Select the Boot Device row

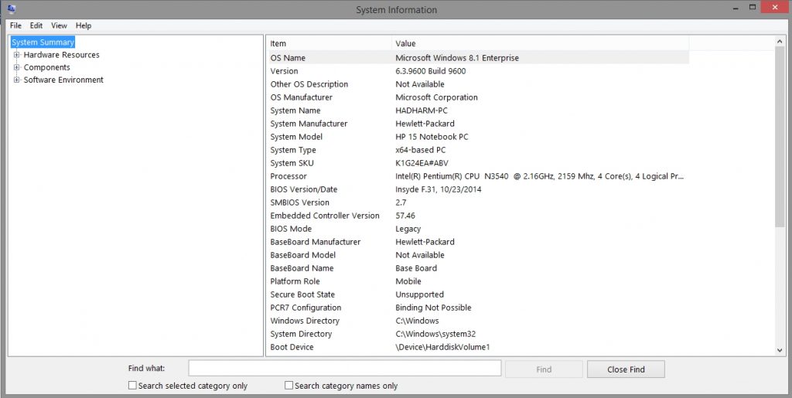[x=477, y=346]
